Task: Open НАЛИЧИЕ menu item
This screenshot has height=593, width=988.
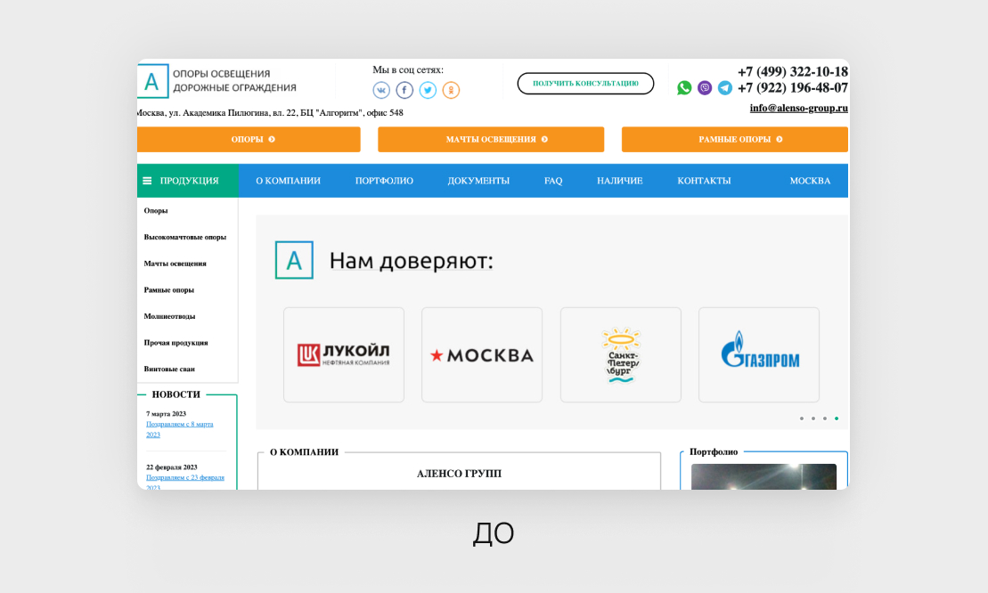Action: tap(620, 181)
